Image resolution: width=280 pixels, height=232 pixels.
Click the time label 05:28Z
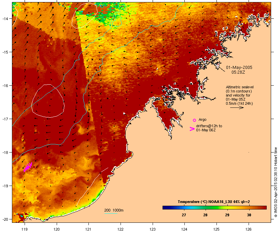(x=238, y=72)
